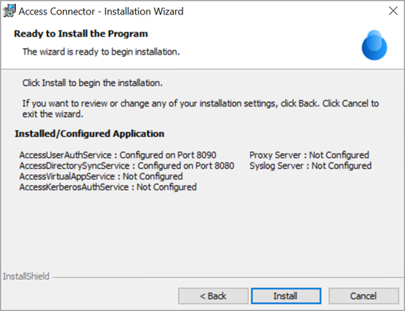Click the Syslog Server Not Configured entry
The height and width of the screenshot is (311, 405).
click(x=310, y=165)
